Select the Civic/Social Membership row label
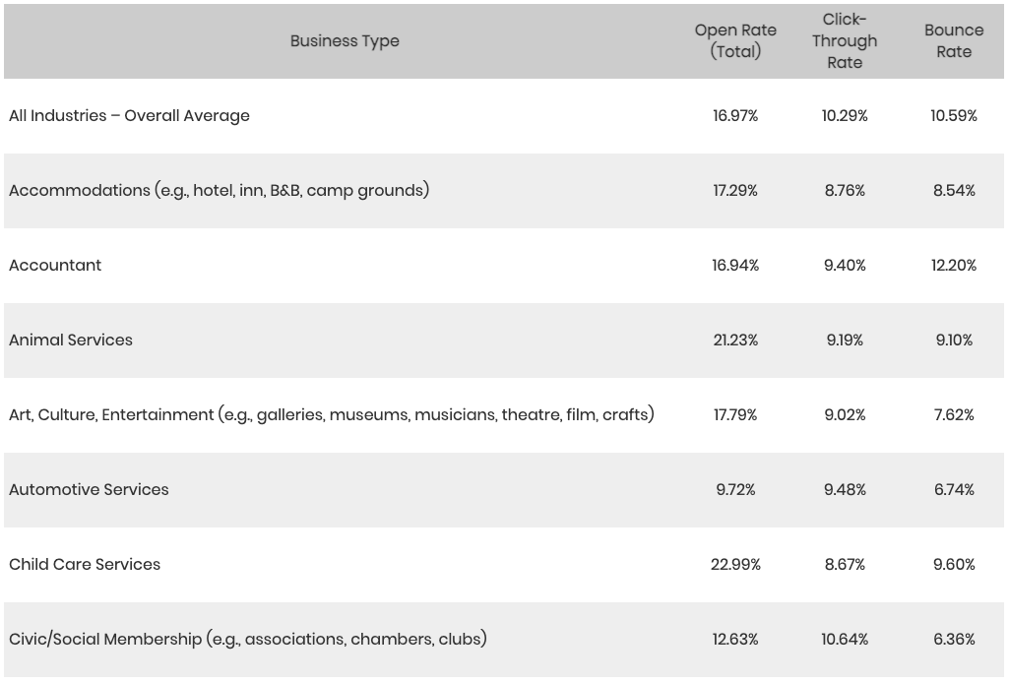Viewport: 1009px width, 682px height. (247, 640)
